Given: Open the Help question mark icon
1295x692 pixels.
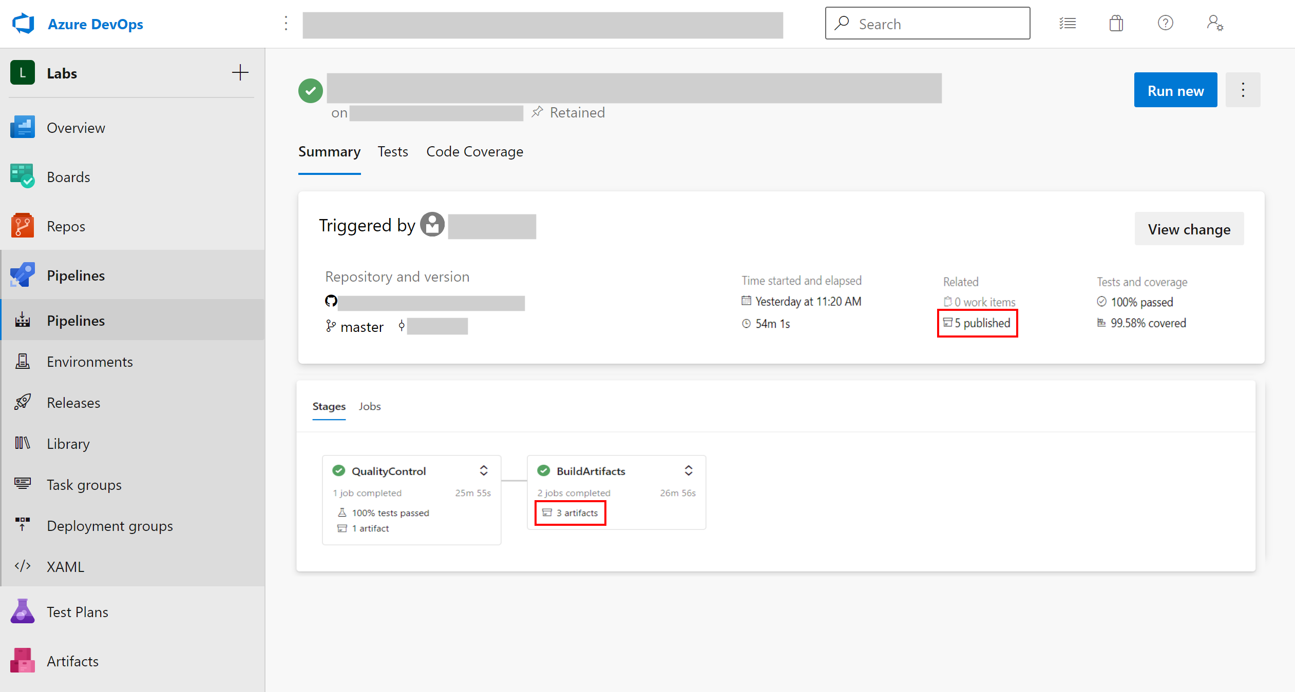Looking at the screenshot, I should pos(1165,23).
